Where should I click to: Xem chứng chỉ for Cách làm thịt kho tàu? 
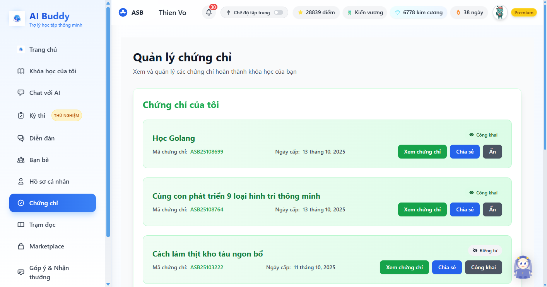(x=405, y=267)
